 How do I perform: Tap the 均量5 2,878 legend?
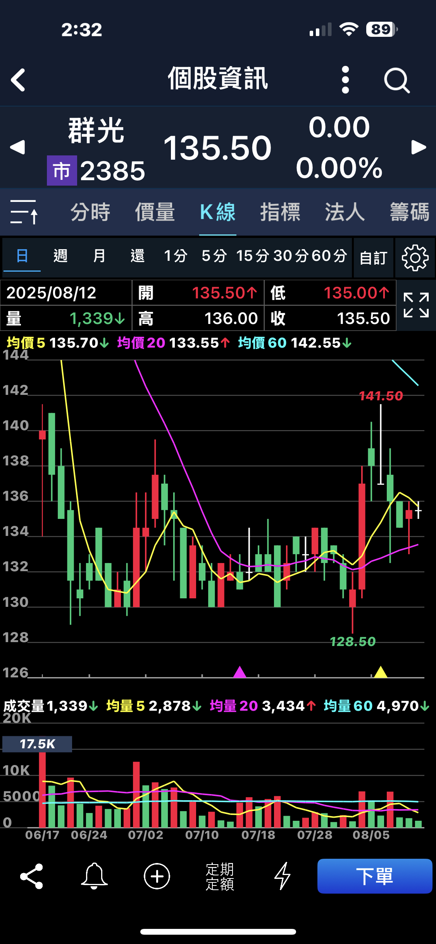154,706
